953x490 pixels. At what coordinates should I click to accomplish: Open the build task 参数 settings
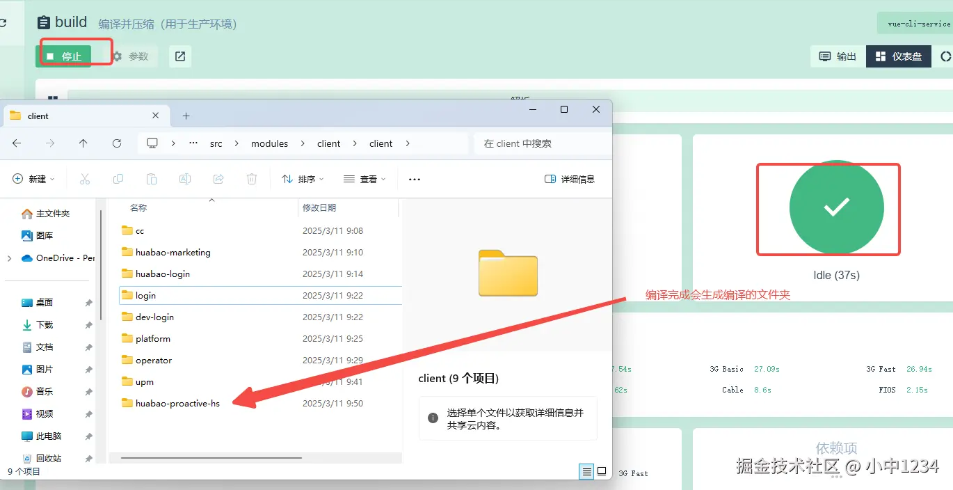tap(131, 56)
